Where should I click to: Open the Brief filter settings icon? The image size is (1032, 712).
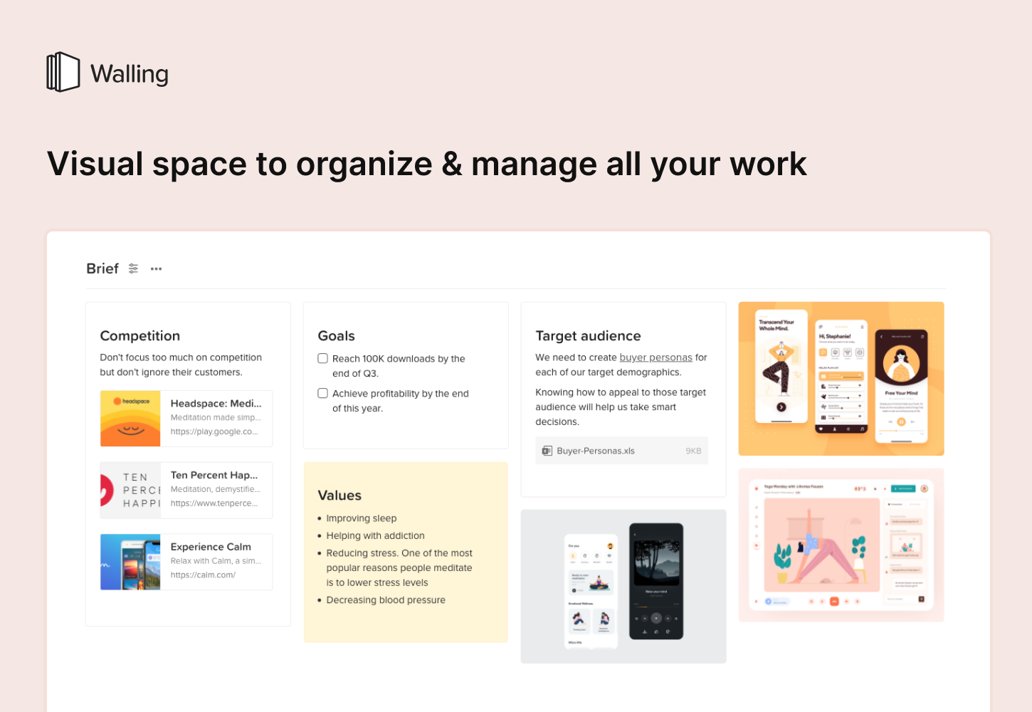pyautogui.click(x=133, y=268)
